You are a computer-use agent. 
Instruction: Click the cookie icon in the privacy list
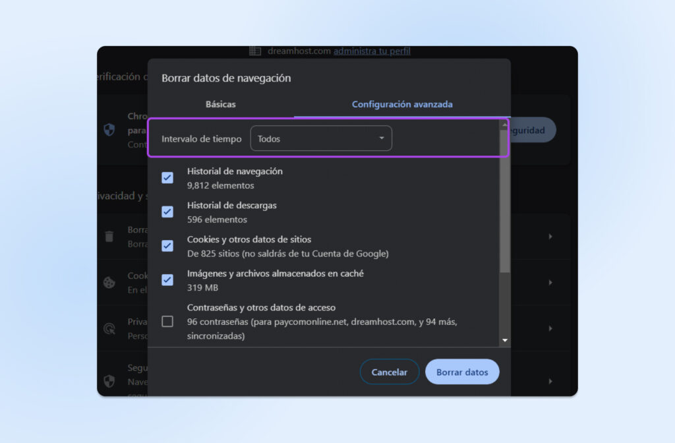click(109, 282)
